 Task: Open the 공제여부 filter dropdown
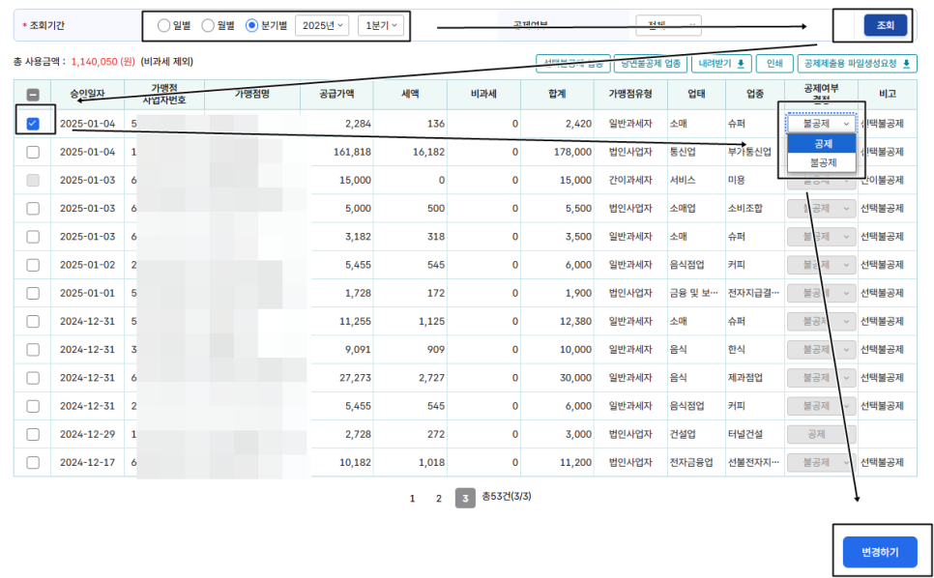tap(668, 25)
